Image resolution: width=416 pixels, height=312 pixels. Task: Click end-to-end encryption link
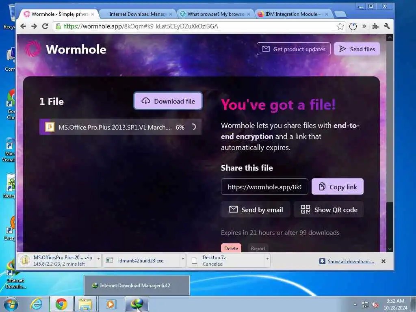point(290,131)
